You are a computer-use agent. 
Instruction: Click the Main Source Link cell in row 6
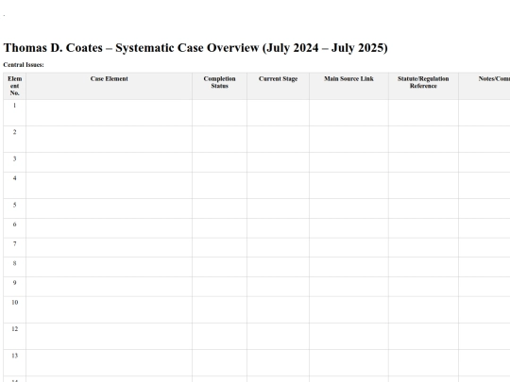click(x=348, y=228)
